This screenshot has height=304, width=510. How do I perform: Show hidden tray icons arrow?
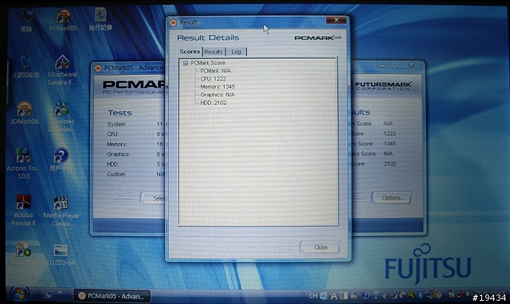tap(384, 295)
